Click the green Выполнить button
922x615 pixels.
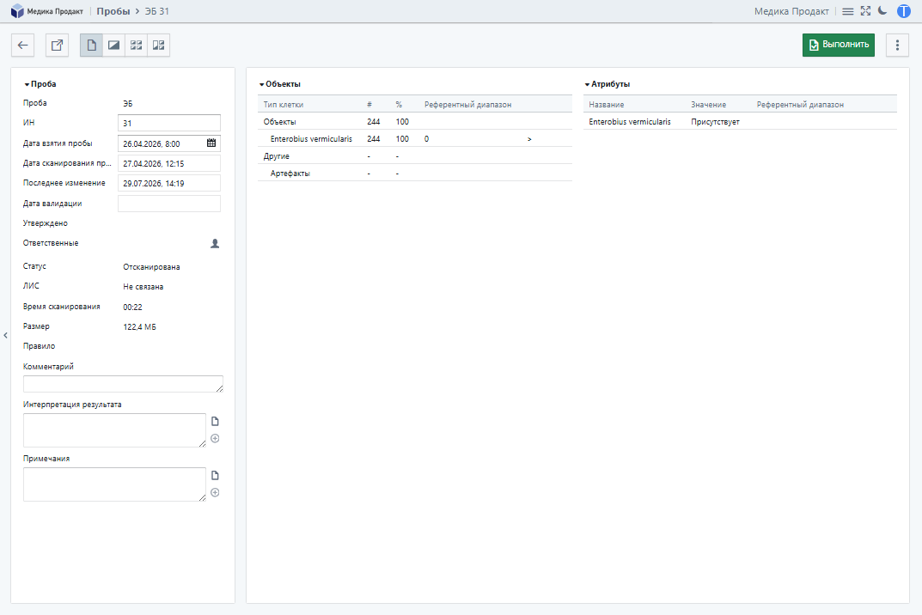coord(839,45)
